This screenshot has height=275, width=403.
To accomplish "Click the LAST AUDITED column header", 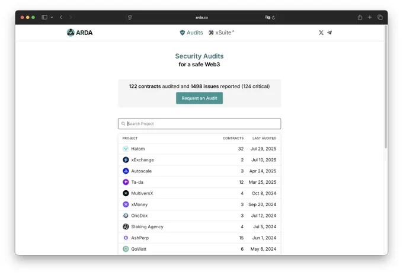I will click(264, 138).
